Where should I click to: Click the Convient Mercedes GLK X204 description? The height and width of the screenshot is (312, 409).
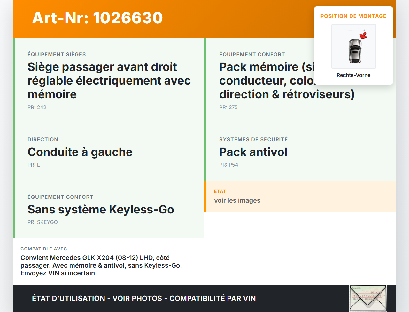coord(101,265)
